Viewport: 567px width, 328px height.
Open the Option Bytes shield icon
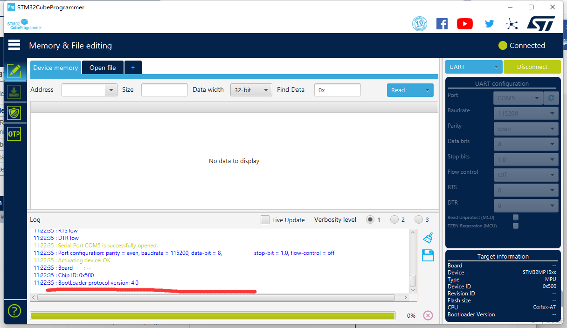coord(14,112)
